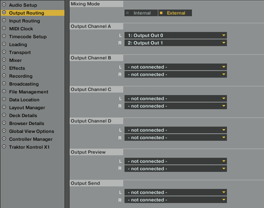Go to Timecode Setup section
Viewport: 264px width, 208px height.
(27, 37)
